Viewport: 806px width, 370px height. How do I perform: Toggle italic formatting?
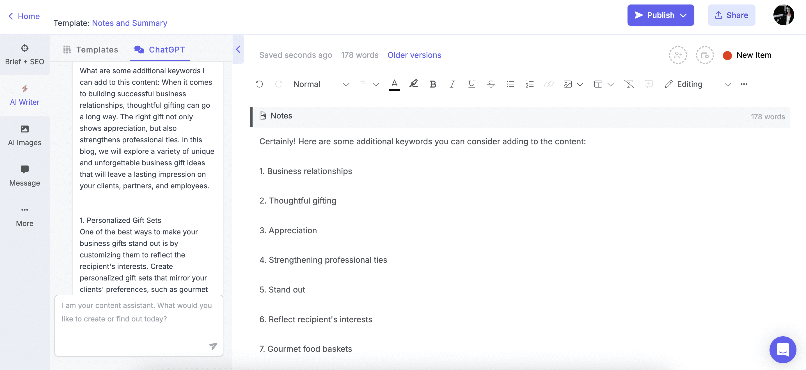(452, 84)
